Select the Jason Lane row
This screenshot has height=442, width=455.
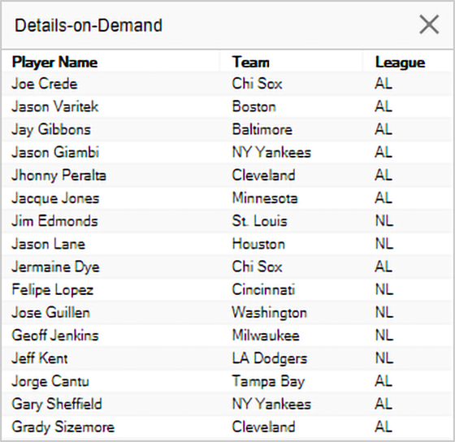pos(227,244)
